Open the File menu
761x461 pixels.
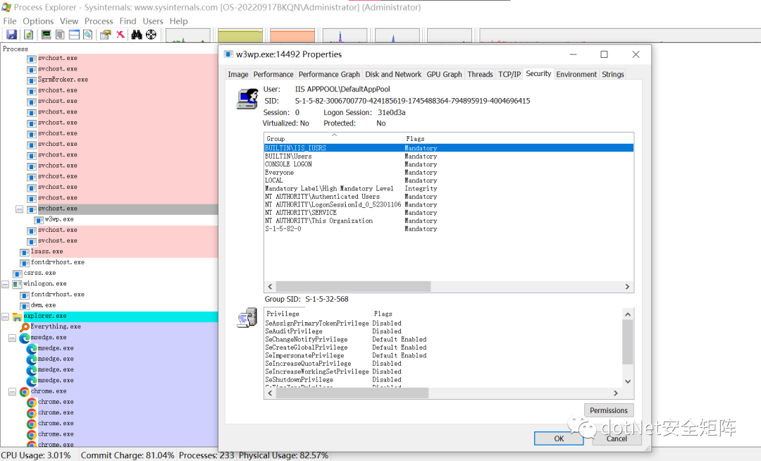pos(10,21)
